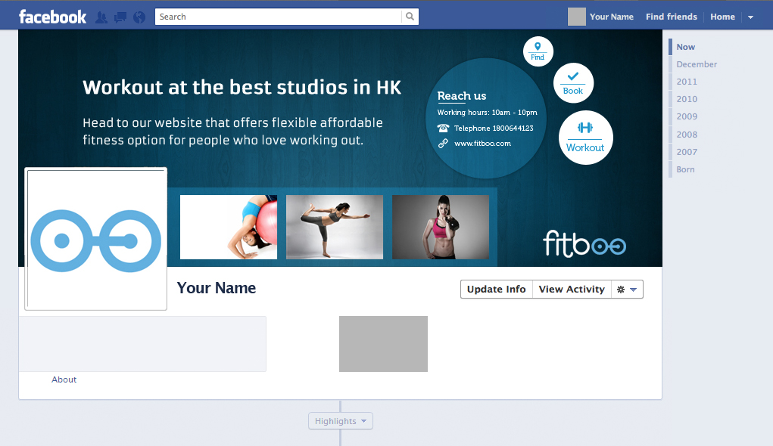Open the account menu arrow in top bar
This screenshot has width=773, height=446.
tap(750, 17)
